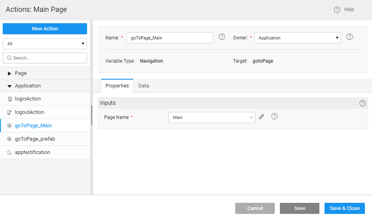Click help icon next to Name field
This screenshot has height=221, width=372.
pos(222,37)
